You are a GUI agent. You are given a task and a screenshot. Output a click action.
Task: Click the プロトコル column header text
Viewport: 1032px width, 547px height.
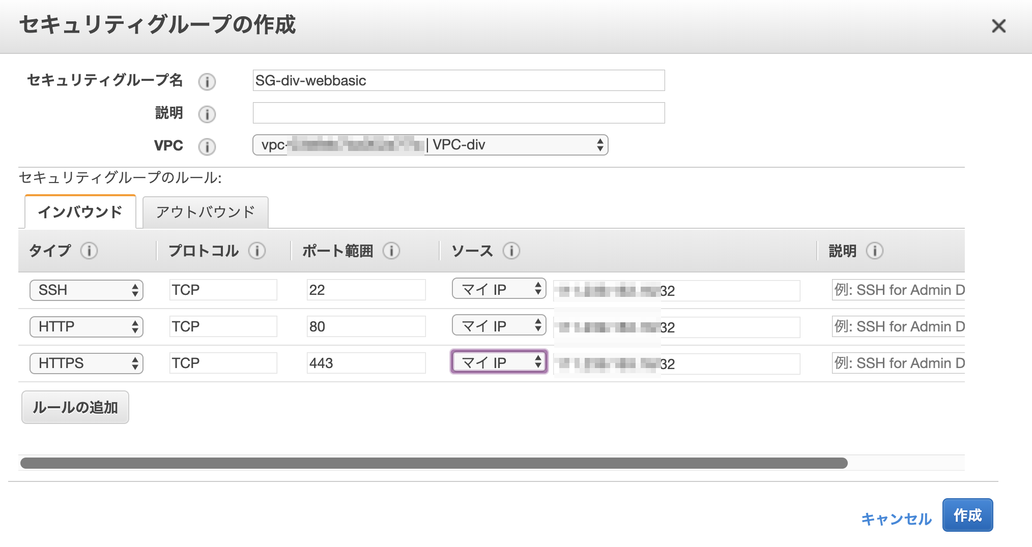pos(204,251)
